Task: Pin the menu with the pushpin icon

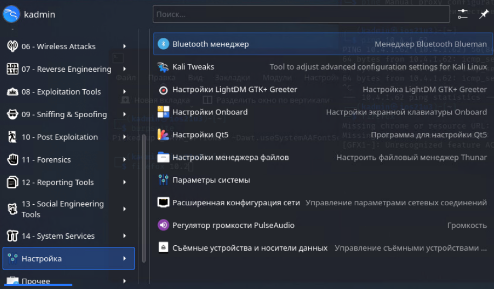Action: tap(484, 15)
